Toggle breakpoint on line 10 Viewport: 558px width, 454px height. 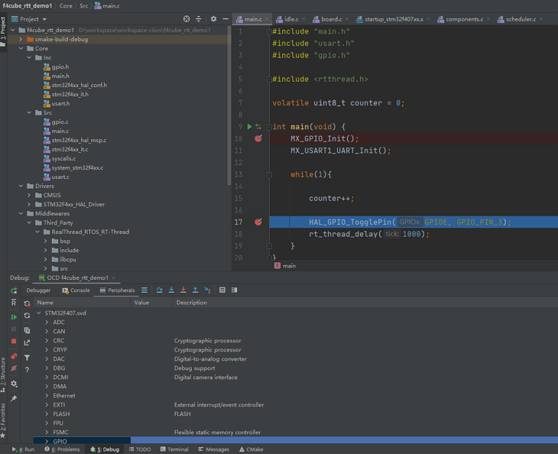point(258,139)
